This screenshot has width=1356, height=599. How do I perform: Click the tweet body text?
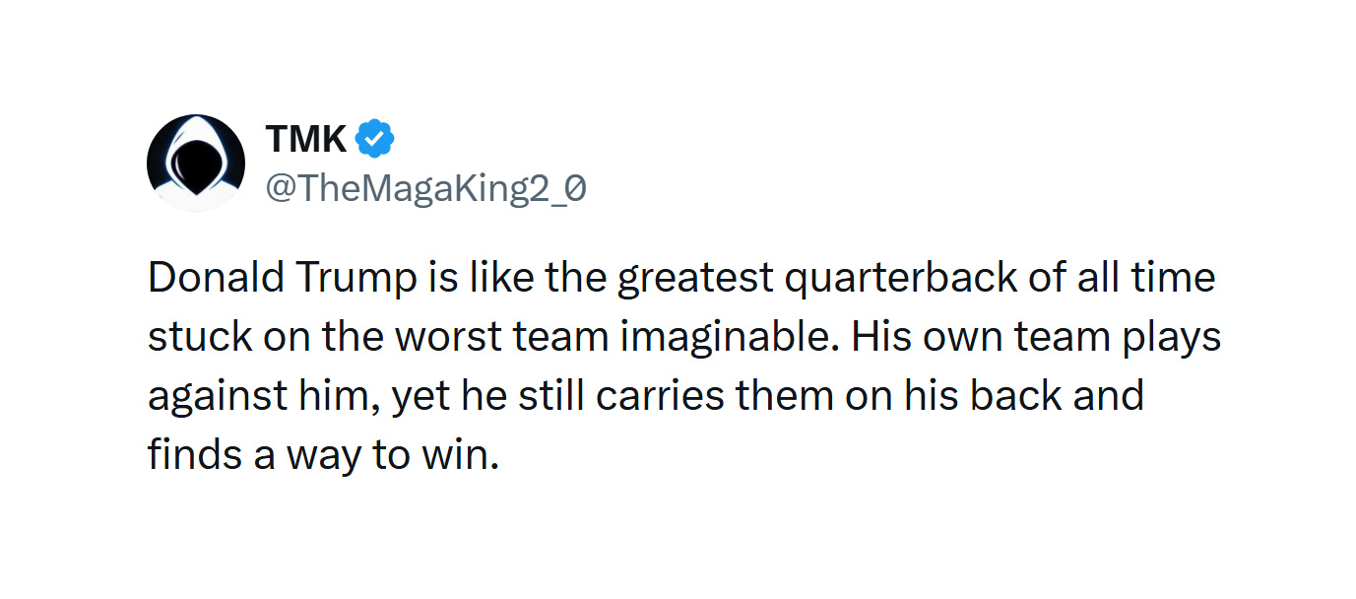pos(679,366)
